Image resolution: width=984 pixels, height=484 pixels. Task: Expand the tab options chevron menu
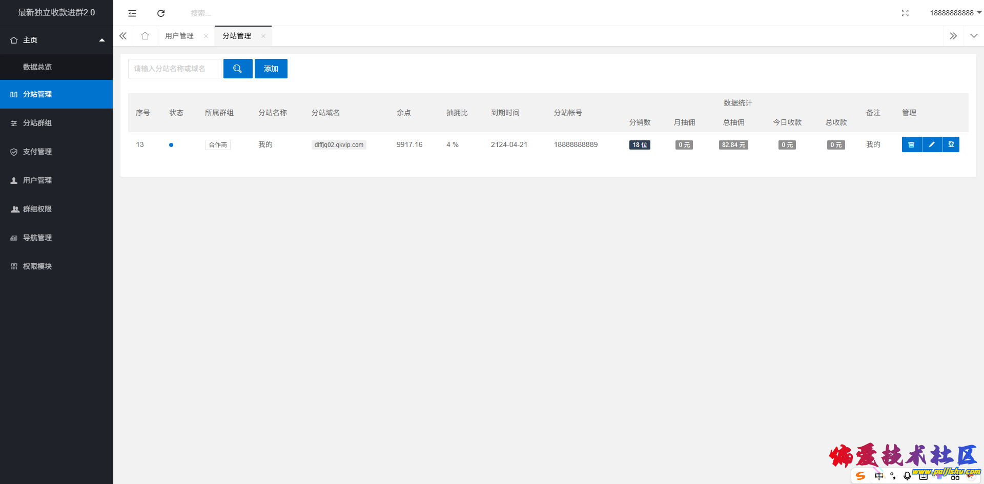(x=974, y=36)
